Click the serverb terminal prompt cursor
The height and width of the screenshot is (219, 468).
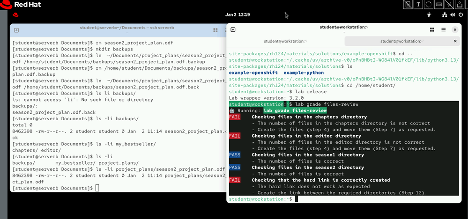click(97, 188)
